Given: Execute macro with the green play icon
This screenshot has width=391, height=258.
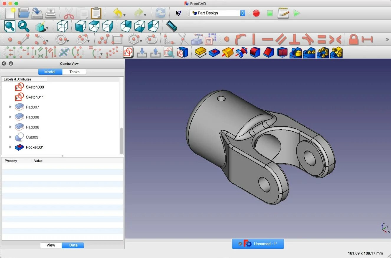Looking at the screenshot, I should (297, 13).
